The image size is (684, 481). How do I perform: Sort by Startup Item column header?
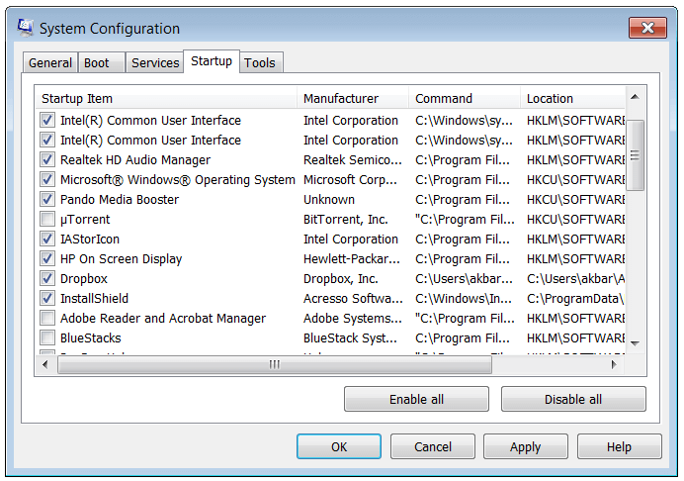[x=166, y=98]
